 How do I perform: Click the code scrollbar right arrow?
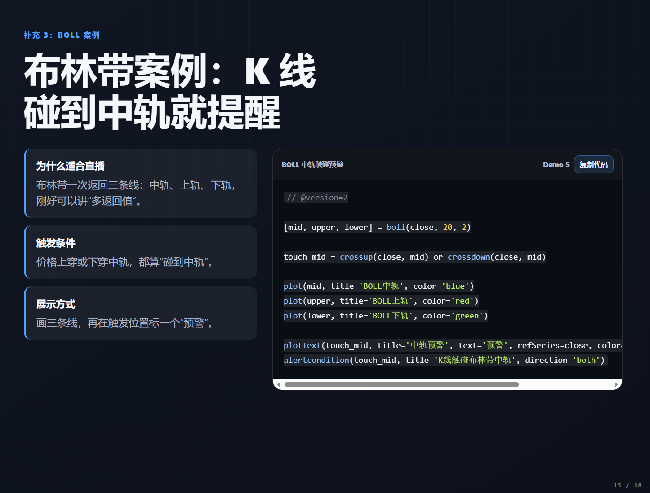tap(616, 384)
